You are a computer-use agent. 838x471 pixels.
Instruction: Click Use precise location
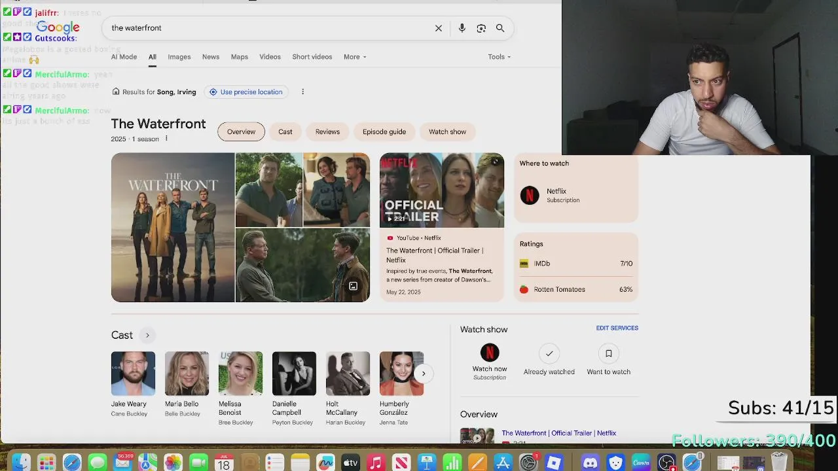246,92
